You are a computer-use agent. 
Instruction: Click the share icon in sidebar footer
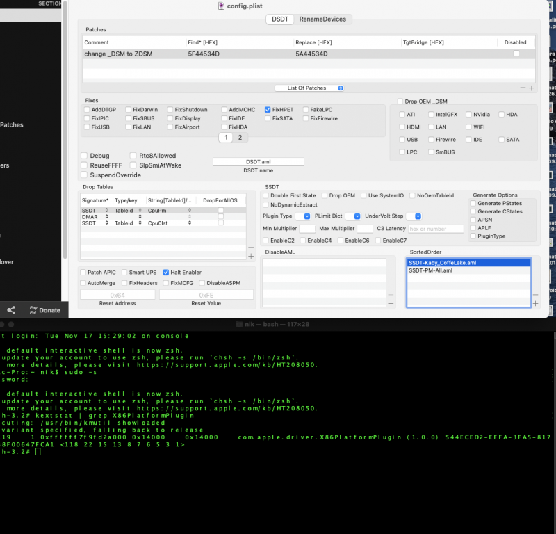coord(11,310)
